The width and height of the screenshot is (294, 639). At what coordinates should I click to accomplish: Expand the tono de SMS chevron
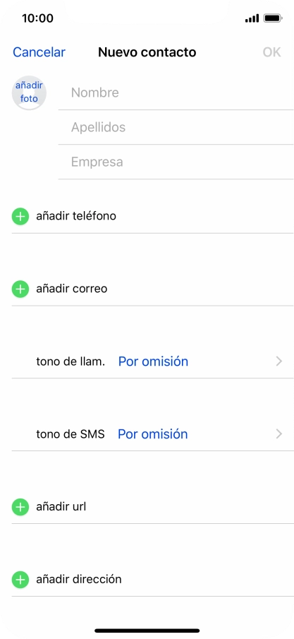click(279, 434)
